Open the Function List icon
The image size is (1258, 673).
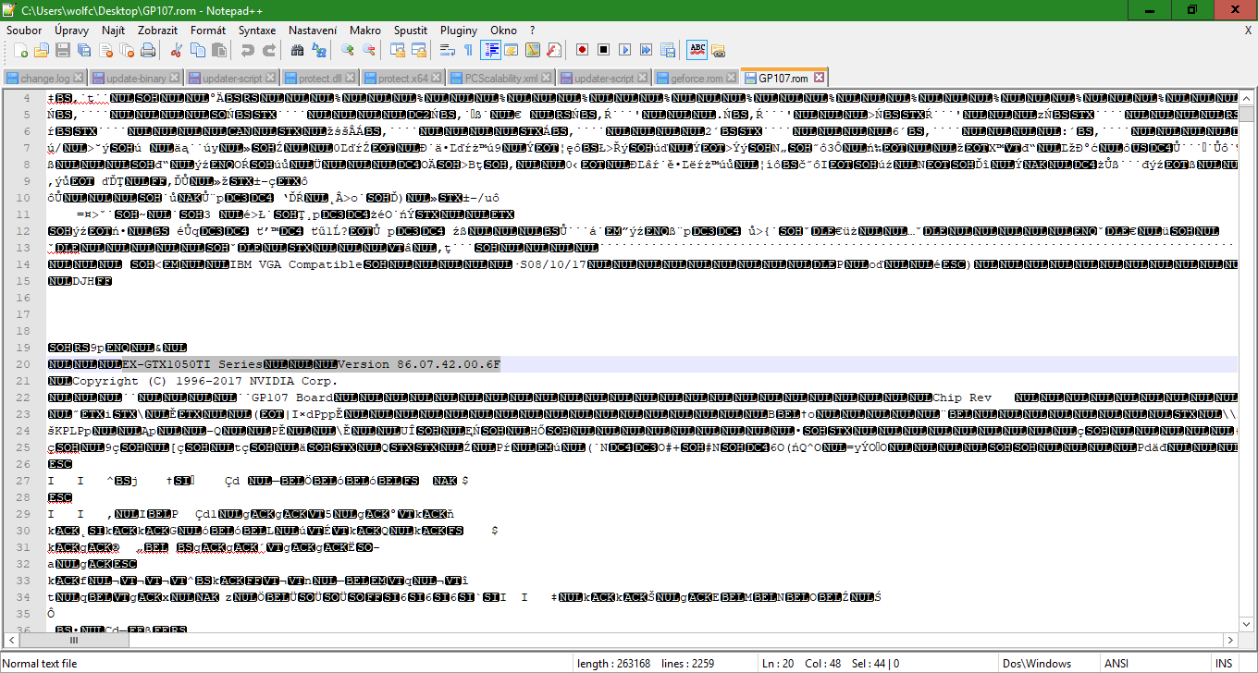pyautogui.click(x=554, y=50)
